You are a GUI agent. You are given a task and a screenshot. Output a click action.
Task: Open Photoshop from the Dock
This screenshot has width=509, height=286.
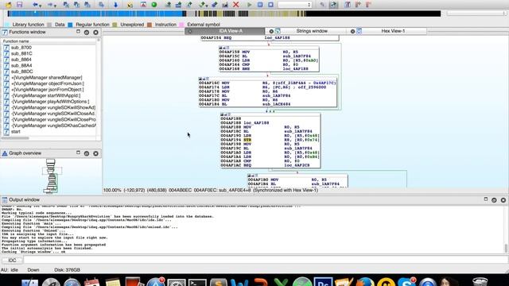pos(323,282)
